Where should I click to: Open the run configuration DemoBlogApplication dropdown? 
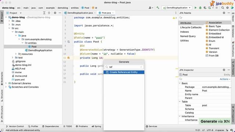tap(177, 8)
